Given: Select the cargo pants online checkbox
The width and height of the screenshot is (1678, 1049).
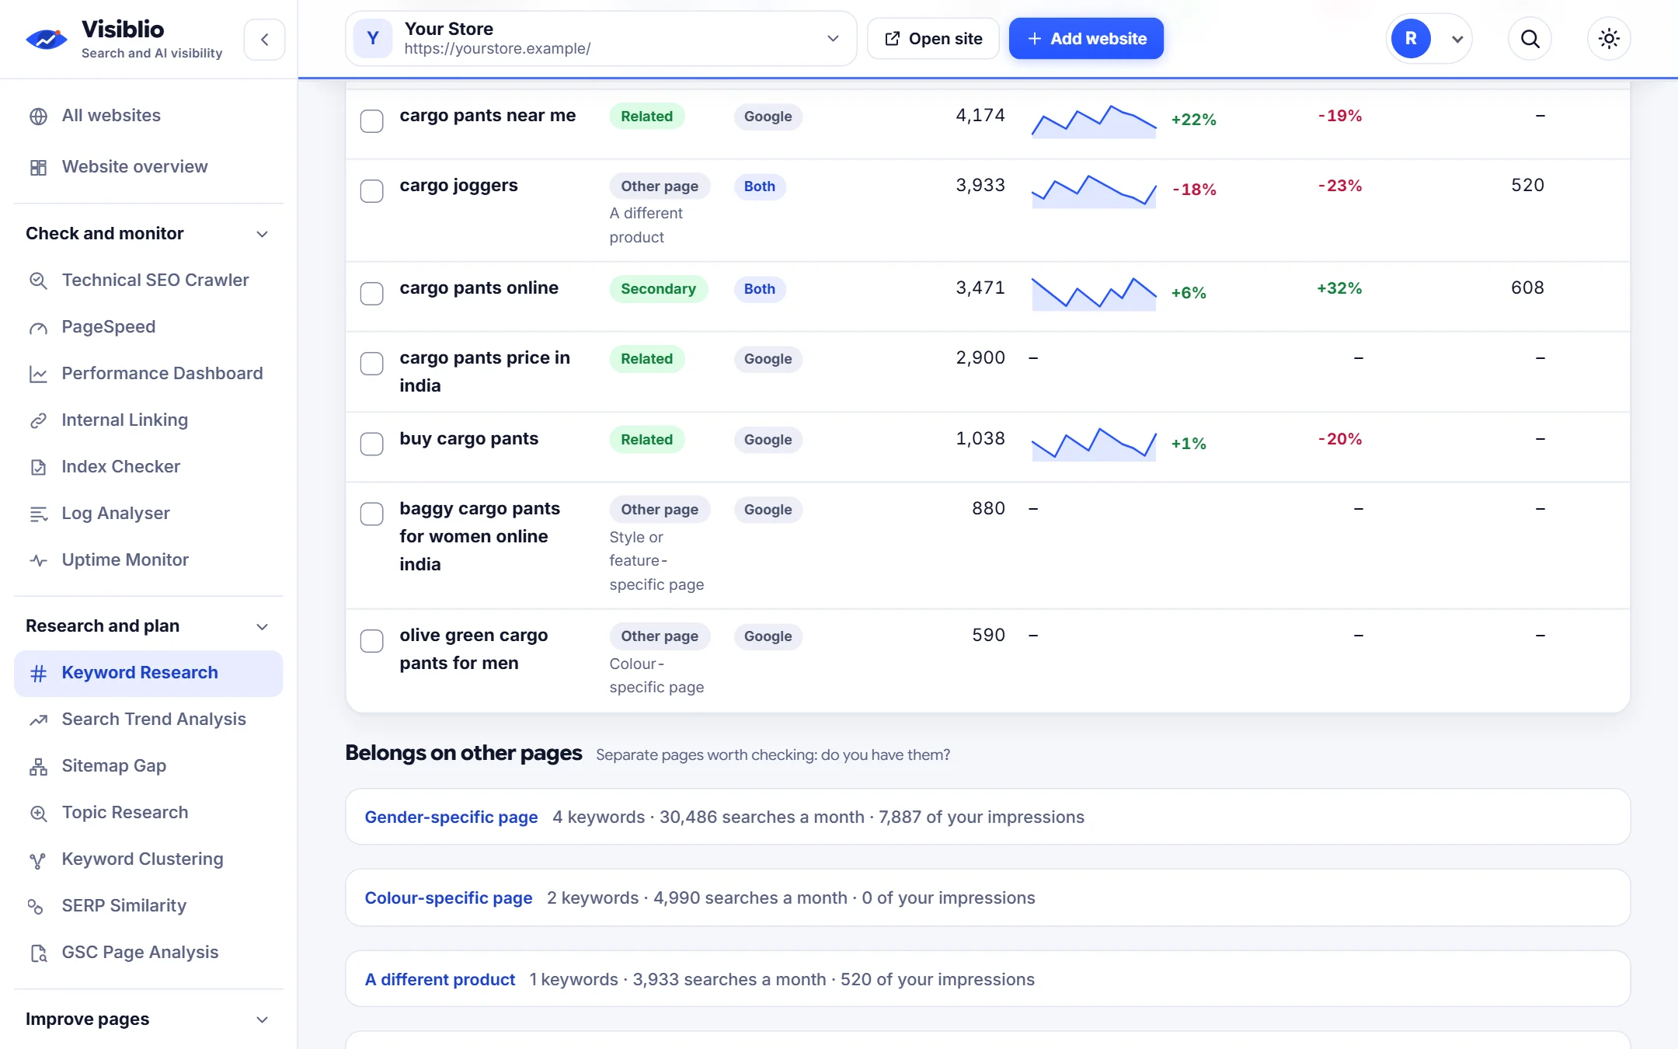Looking at the screenshot, I should tap(371, 294).
